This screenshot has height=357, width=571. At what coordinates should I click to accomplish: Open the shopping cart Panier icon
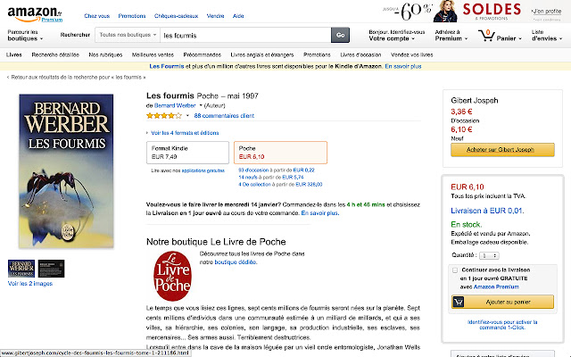pyautogui.click(x=486, y=36)
